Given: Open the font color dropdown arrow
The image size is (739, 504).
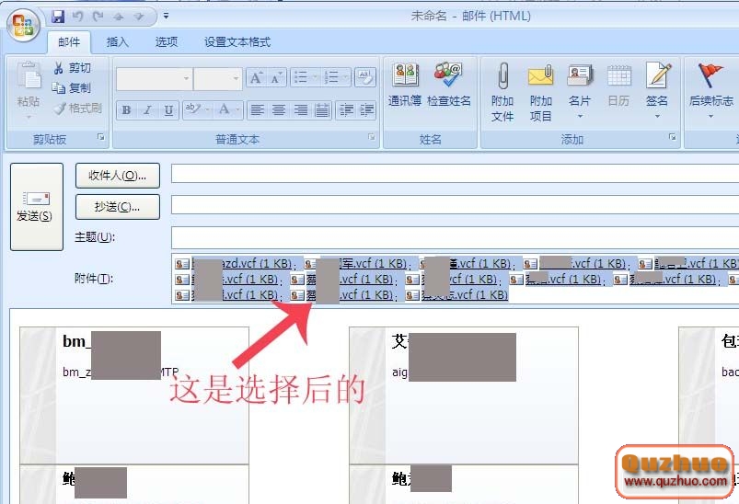Looking at the screenshot, I should 238,110.
